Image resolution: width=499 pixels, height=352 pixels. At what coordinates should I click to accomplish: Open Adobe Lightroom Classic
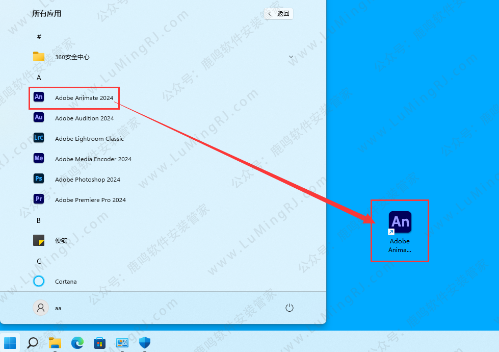89,138
